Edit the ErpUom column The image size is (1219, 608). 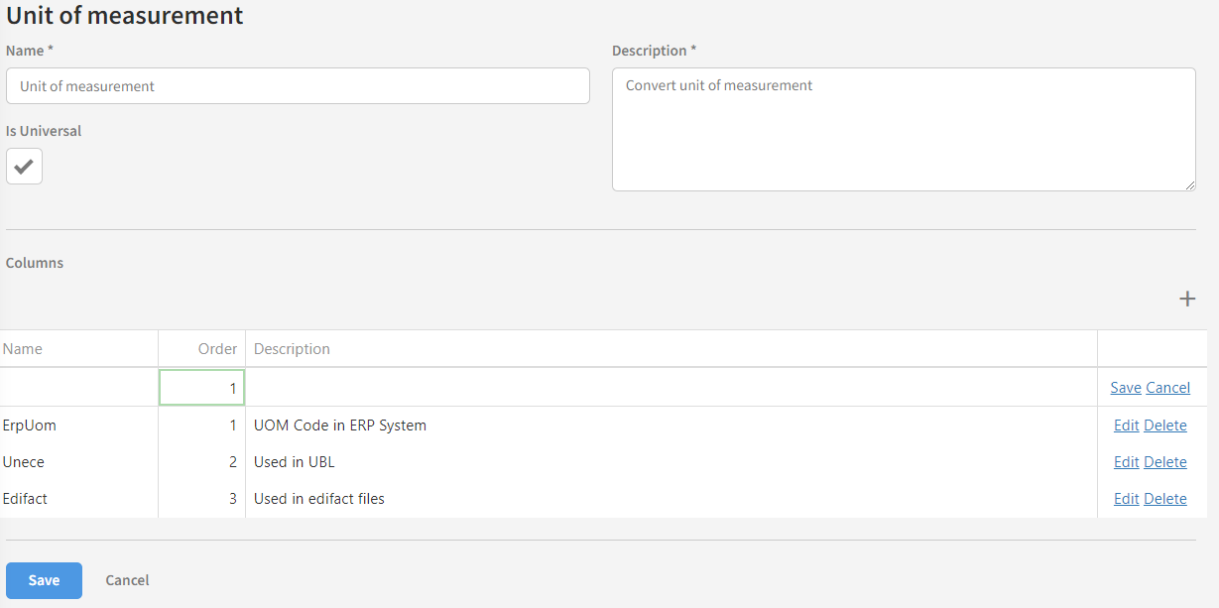[x=1126, y=426]
